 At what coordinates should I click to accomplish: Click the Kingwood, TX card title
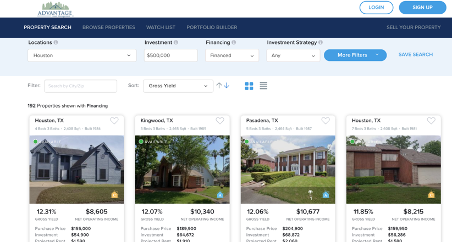tap(157, 121)
